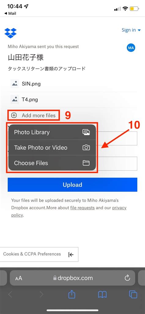Image resolution: width=145 pixels, height=314 pixels.
Task: Tap the plus icon for Add more files
Action: pos(14,115)
